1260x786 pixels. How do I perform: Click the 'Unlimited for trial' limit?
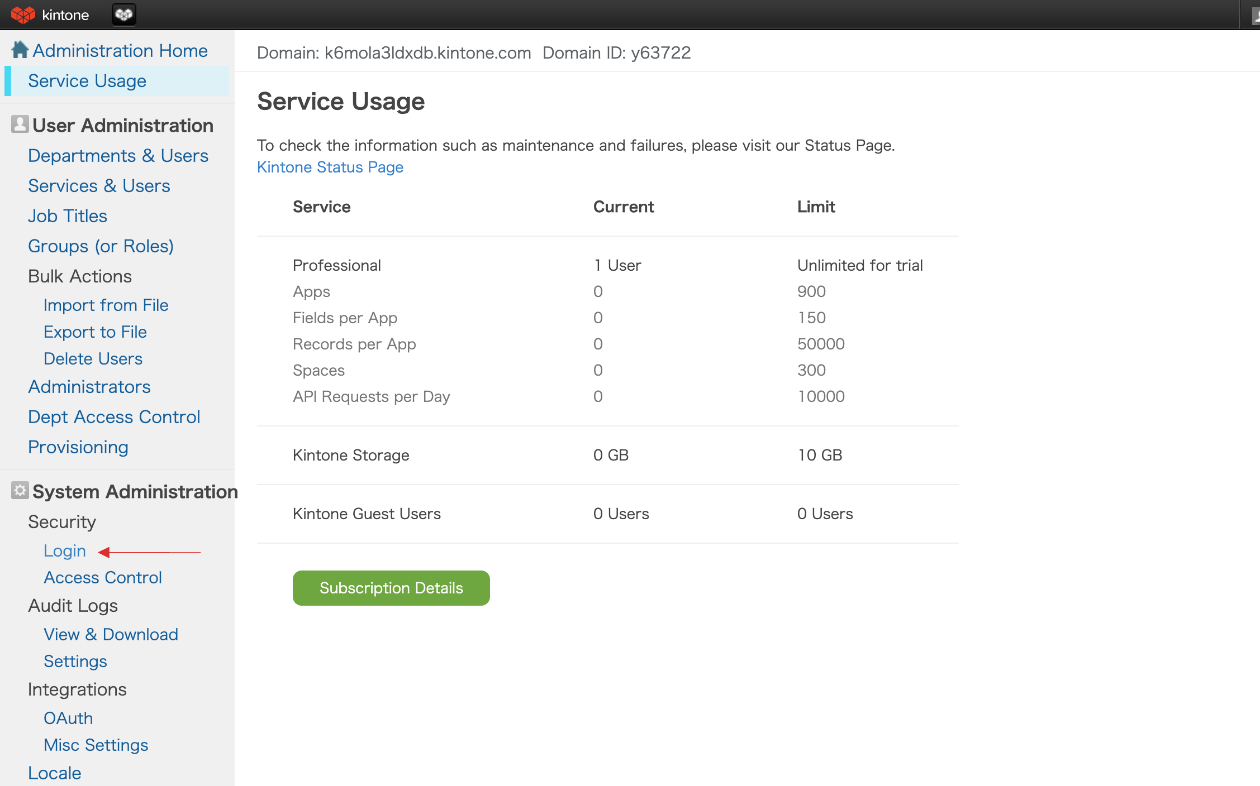coord(860,265)
